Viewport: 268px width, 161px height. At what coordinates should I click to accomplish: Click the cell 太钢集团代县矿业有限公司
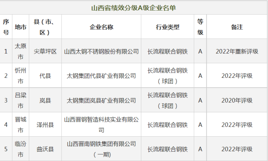click(x=102, y=76)
